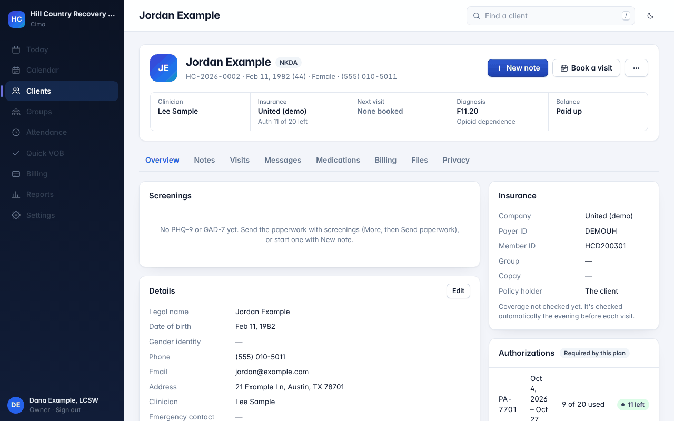Open the Groups sidebar icon

point(16,112)
